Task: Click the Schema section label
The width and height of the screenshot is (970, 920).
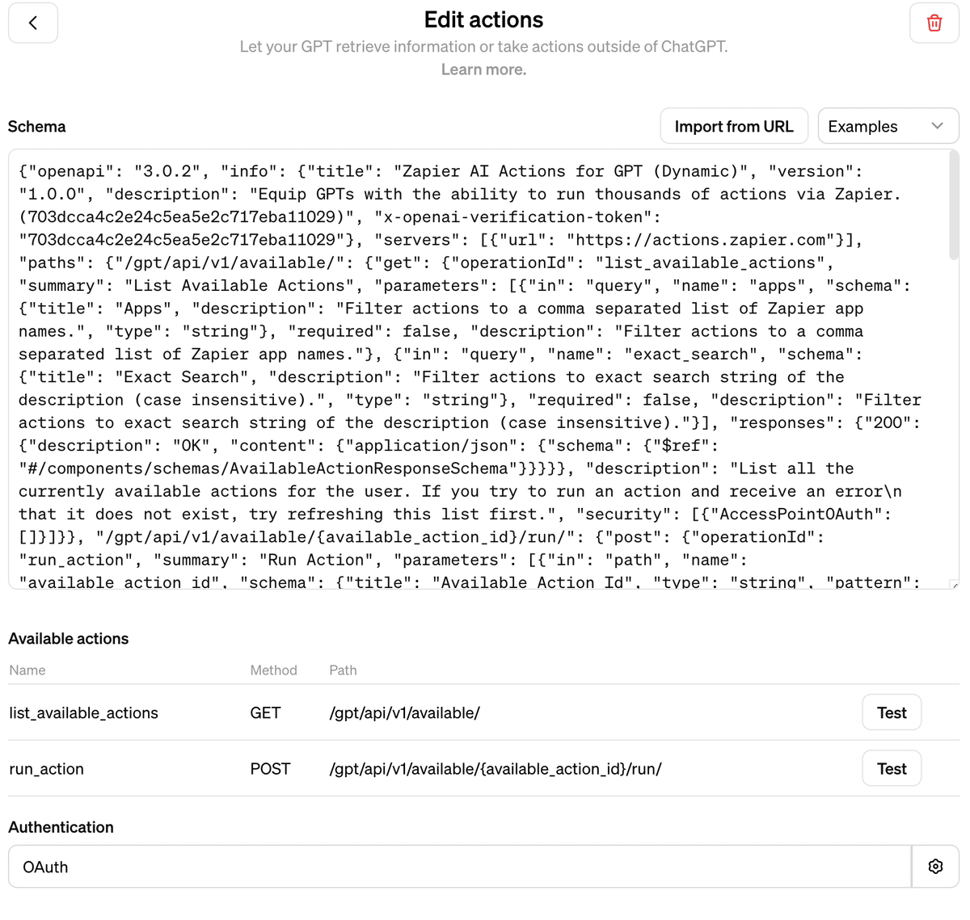Action: 37,127
